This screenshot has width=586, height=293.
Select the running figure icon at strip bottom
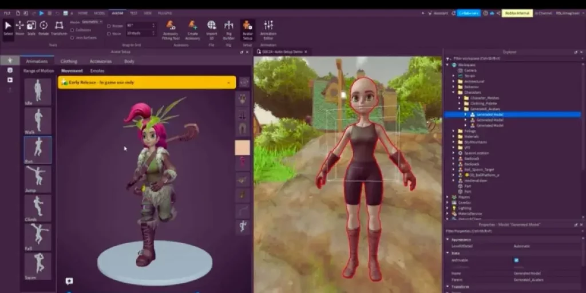(x=243, y=226)
